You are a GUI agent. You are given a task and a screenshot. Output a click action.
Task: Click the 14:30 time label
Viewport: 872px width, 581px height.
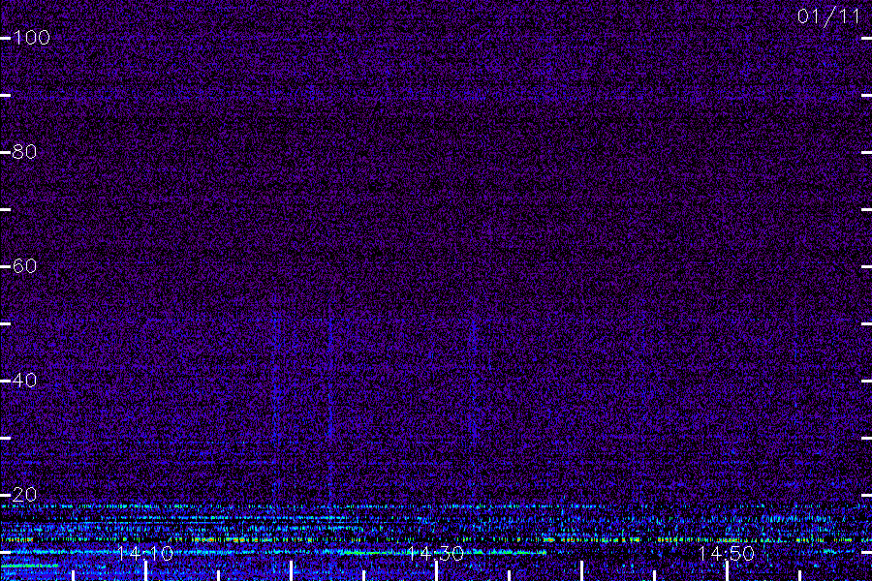click(436, 553)
